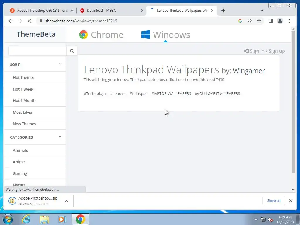Open the Wingamer author link
The width and height of the screenshot is (300, 225).
[x=249, y=71]
